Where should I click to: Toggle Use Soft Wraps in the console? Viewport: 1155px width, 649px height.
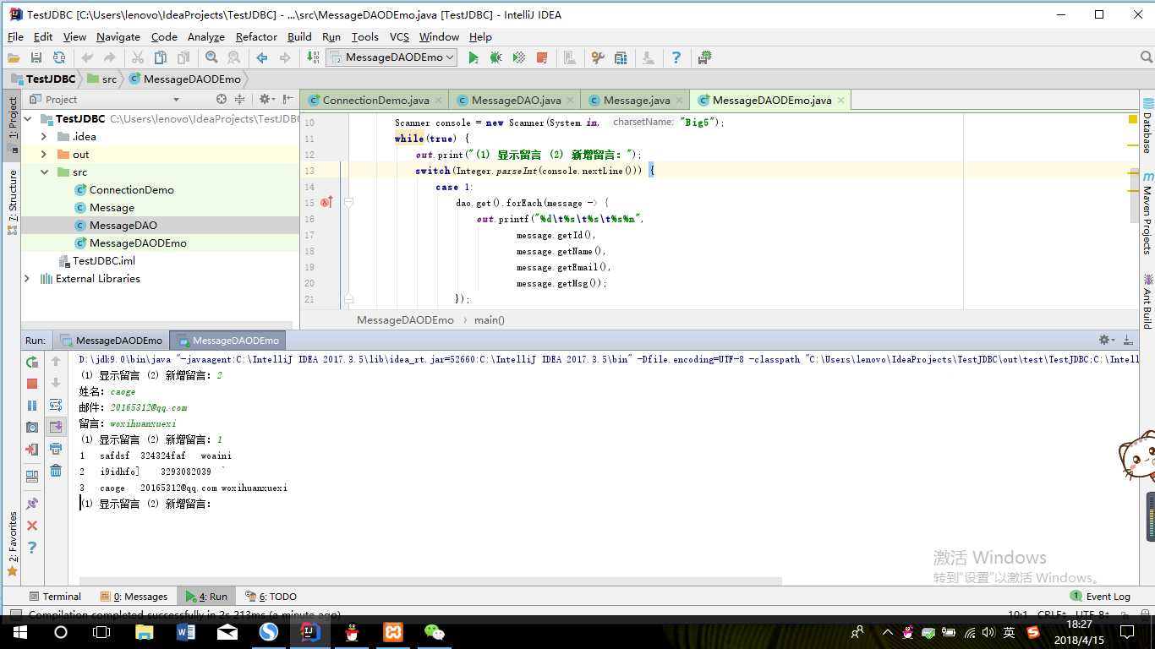pos(56,405)
